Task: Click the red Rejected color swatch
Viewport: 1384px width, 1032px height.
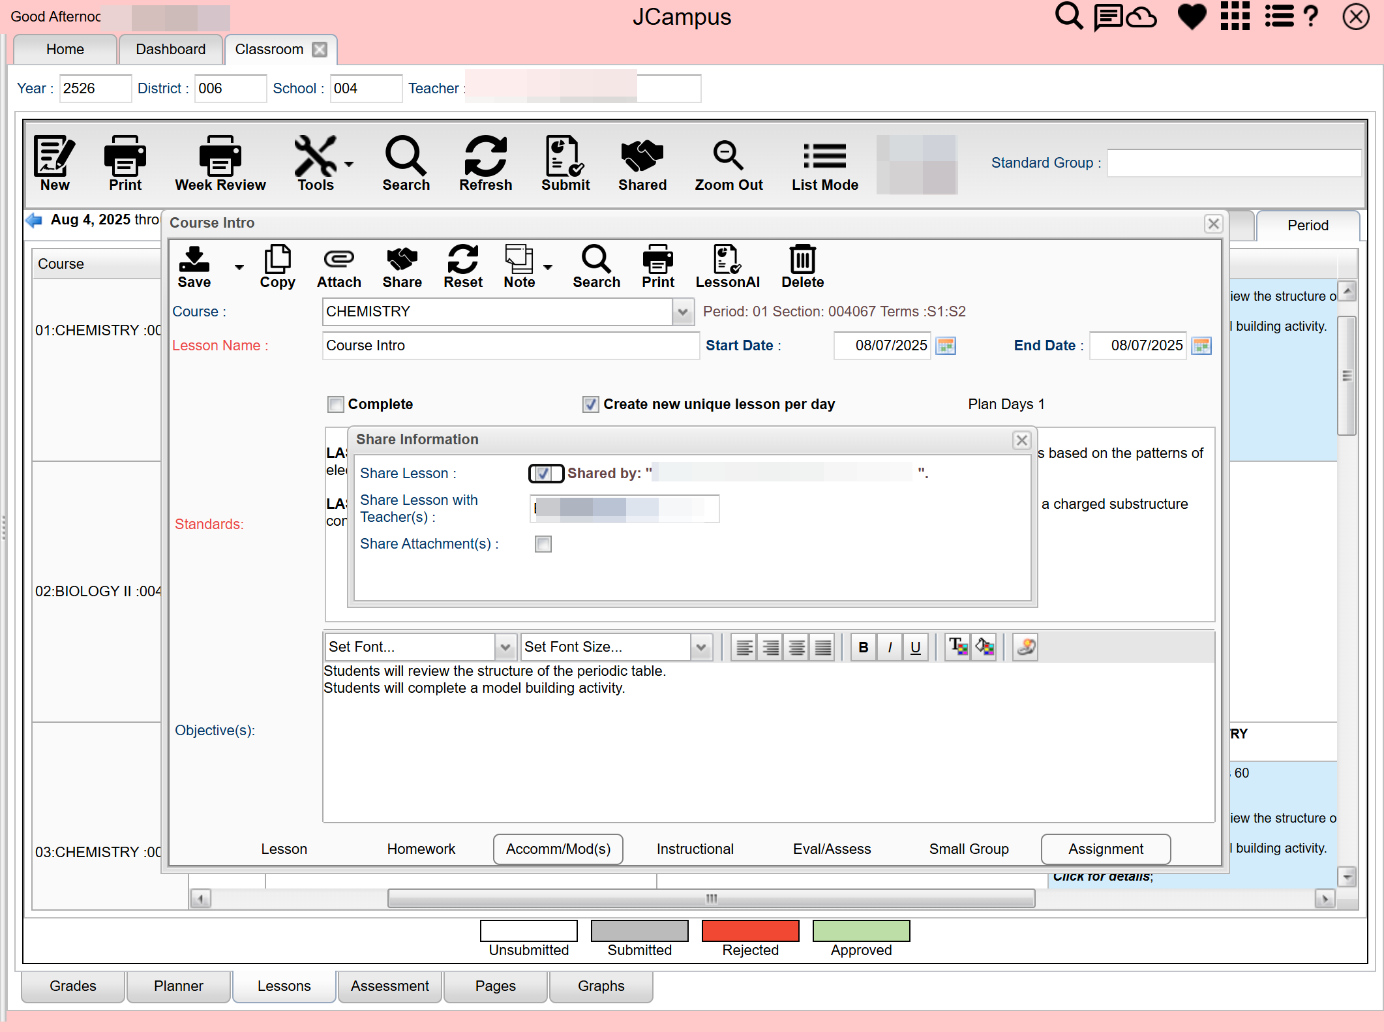Action: point(750,931)
